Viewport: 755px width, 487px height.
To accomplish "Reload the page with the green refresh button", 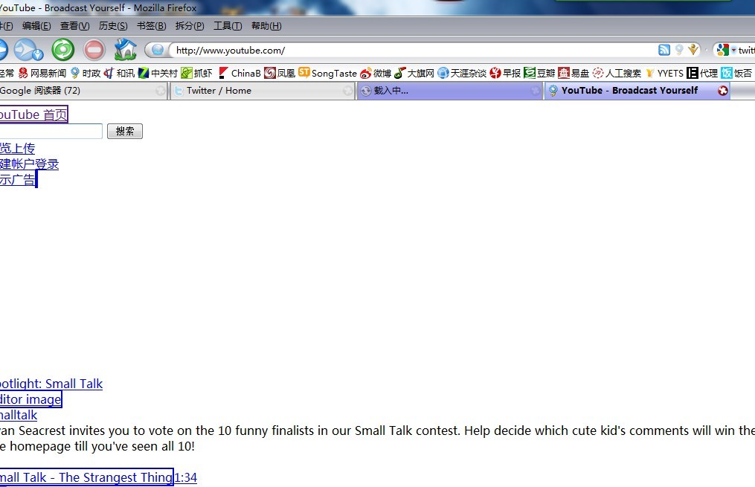I will [63, 50].
